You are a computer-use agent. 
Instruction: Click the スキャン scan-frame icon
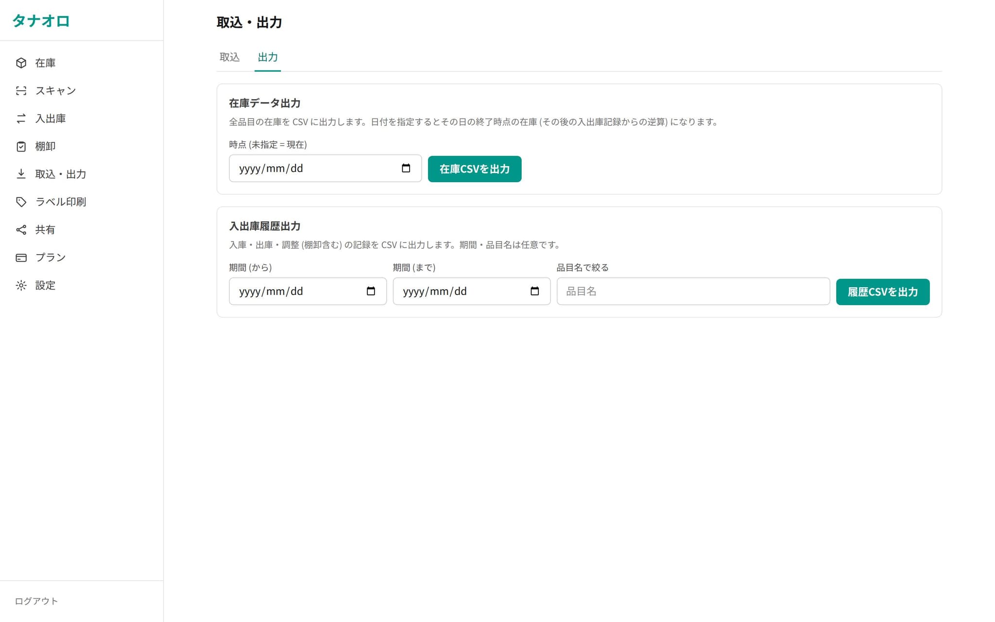[21, 90]
